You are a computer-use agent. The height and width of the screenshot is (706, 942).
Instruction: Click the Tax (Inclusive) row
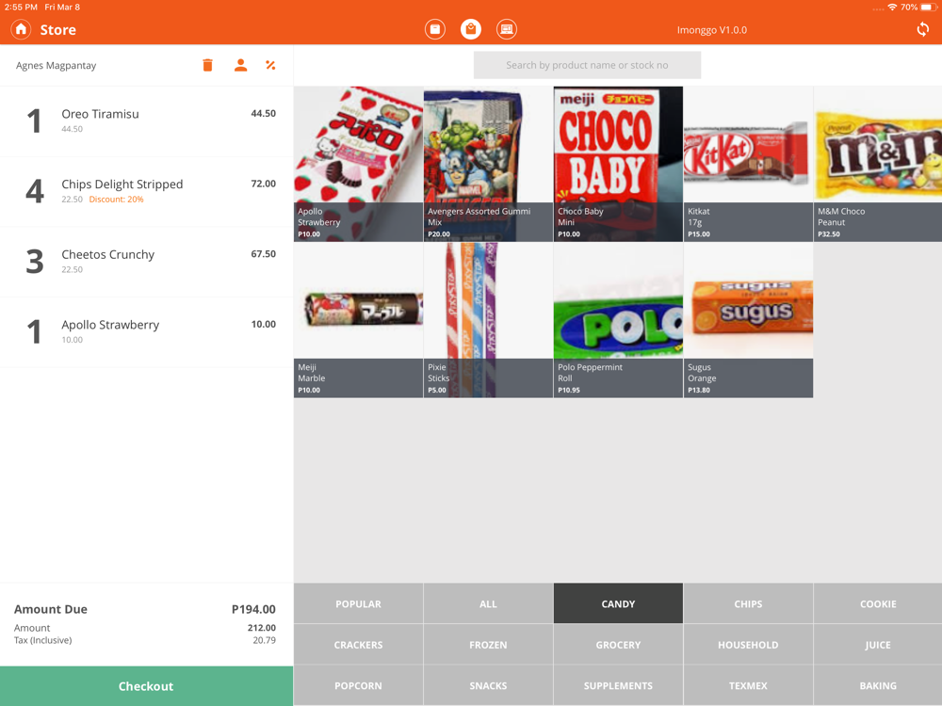click(x=145, y=640)
